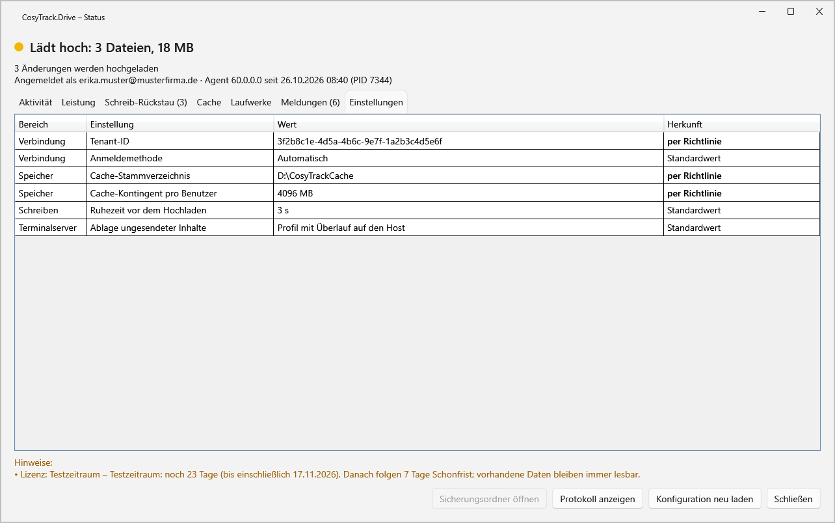Open the Leistung tab
The height and width of the screenshot is (523, 835).
79,102
